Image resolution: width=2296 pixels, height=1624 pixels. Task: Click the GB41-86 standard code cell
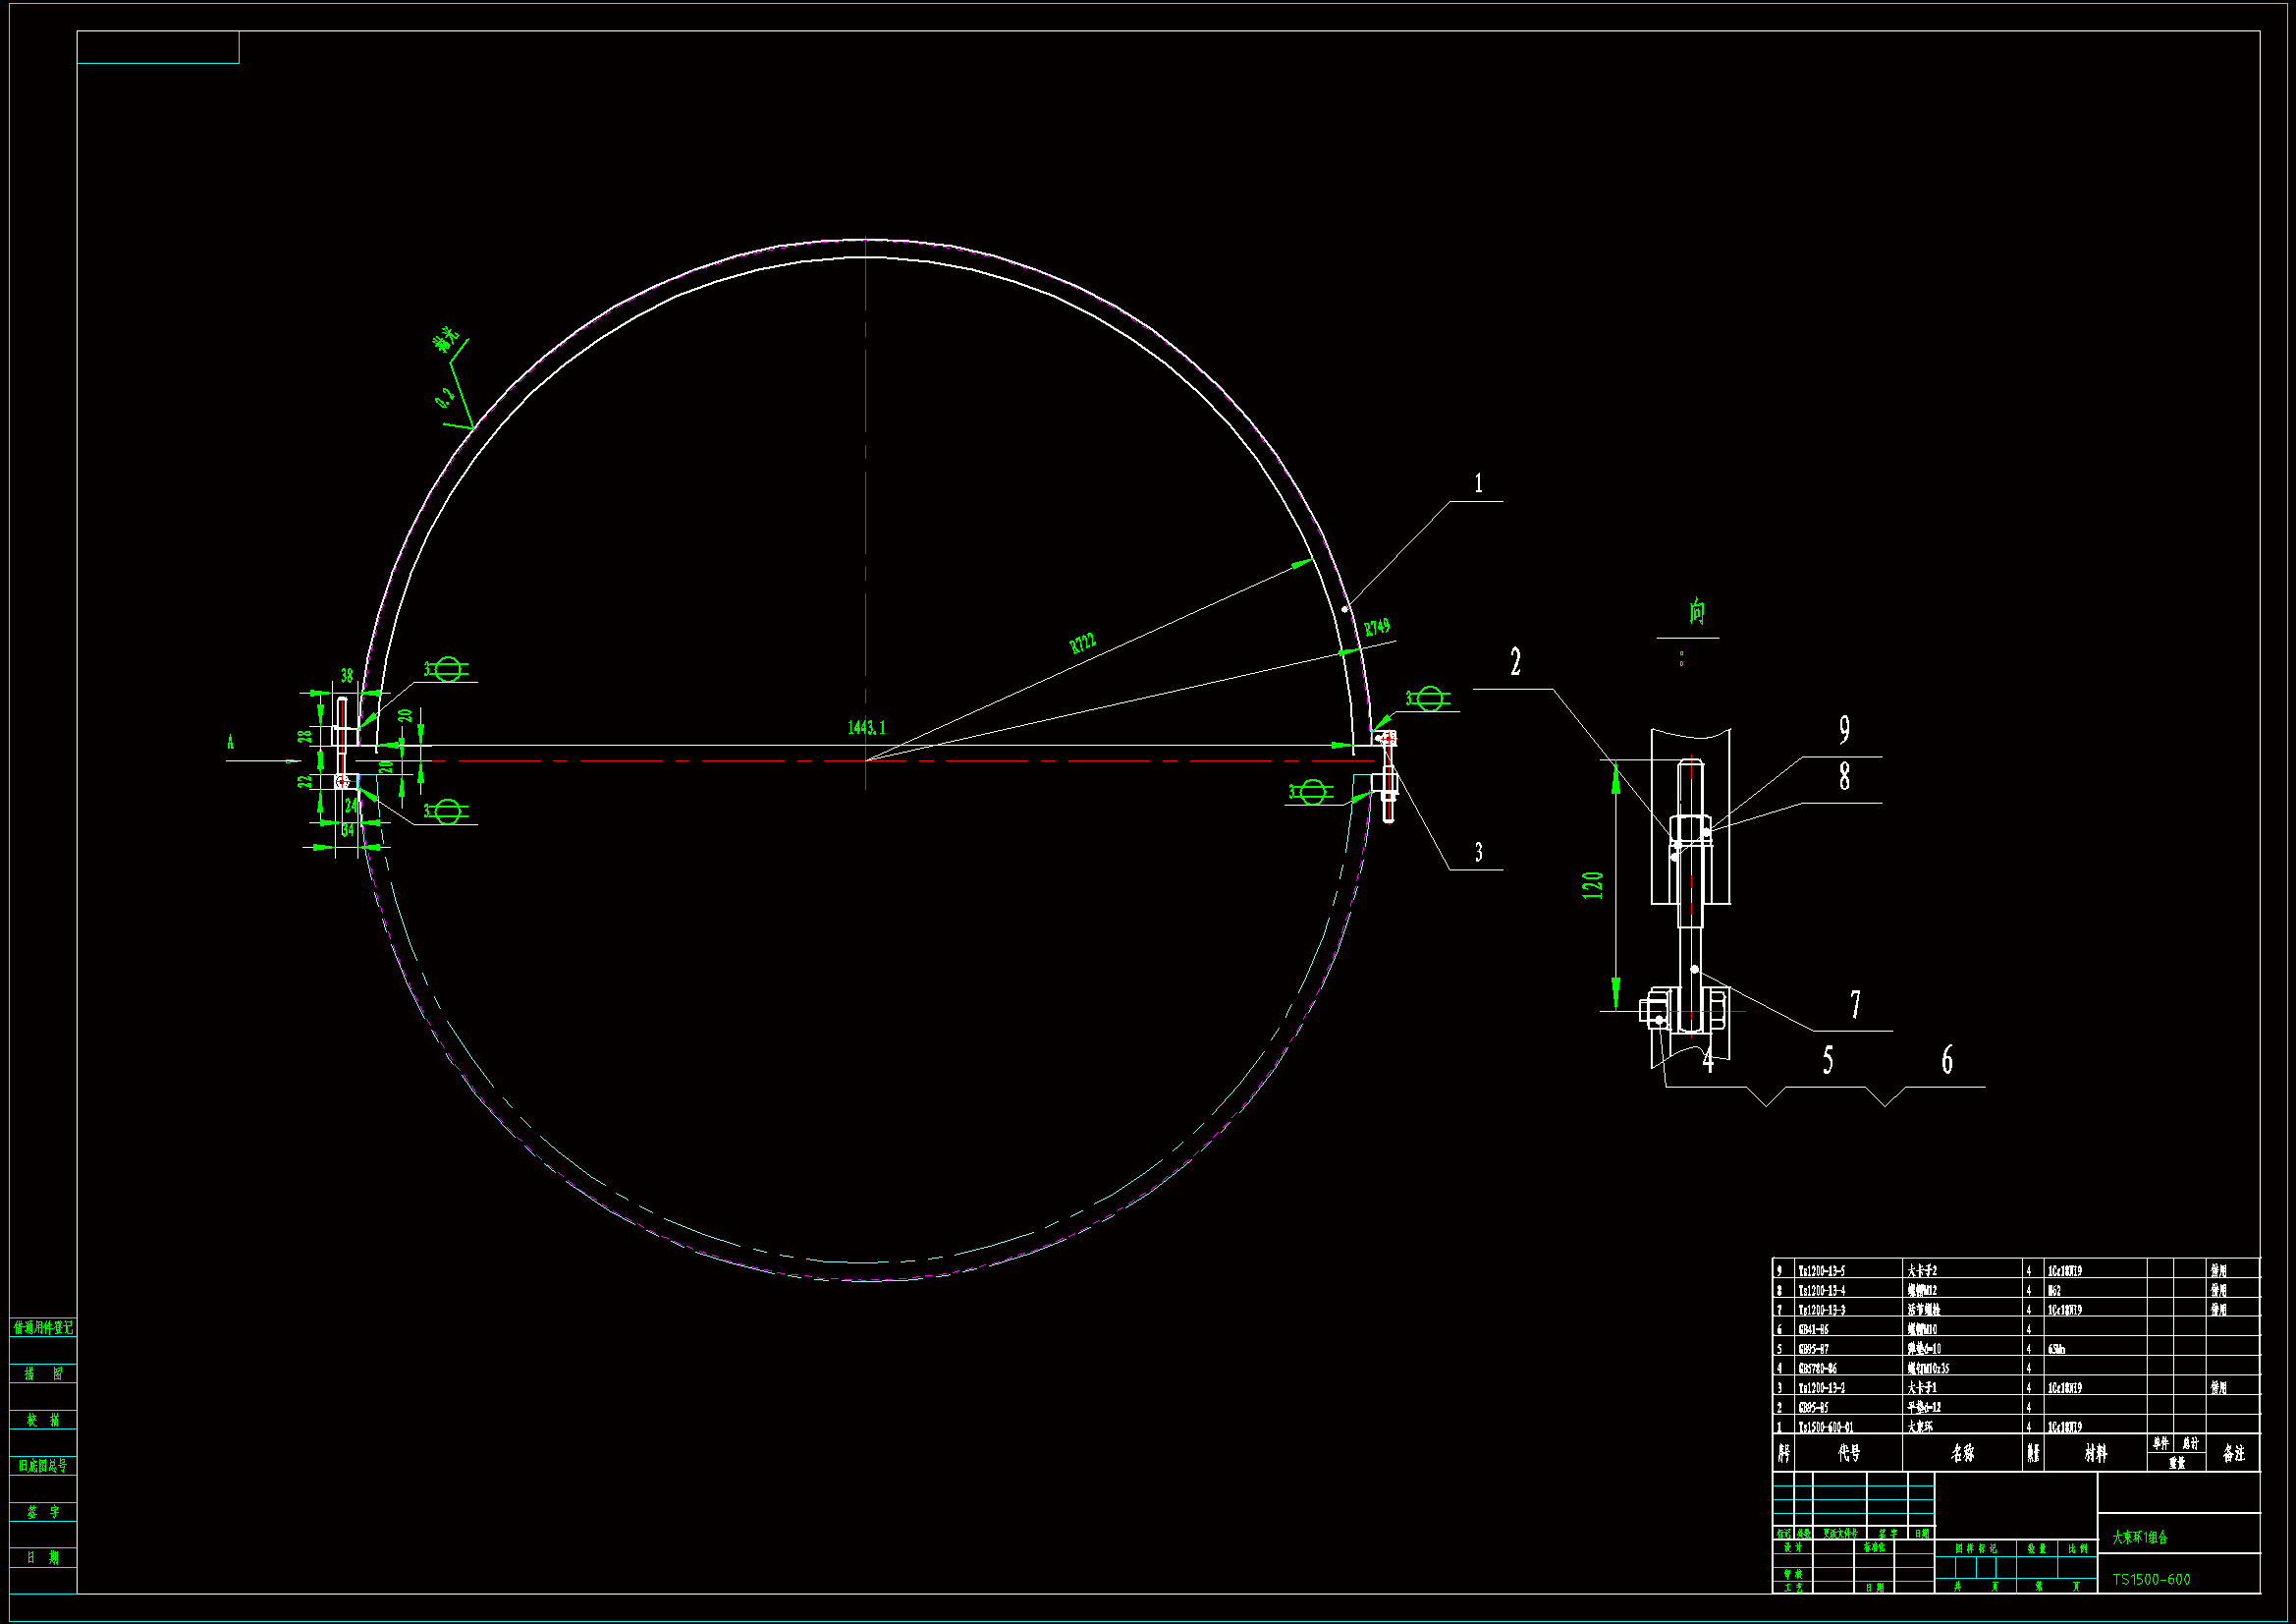(x=1814, y=1330)
